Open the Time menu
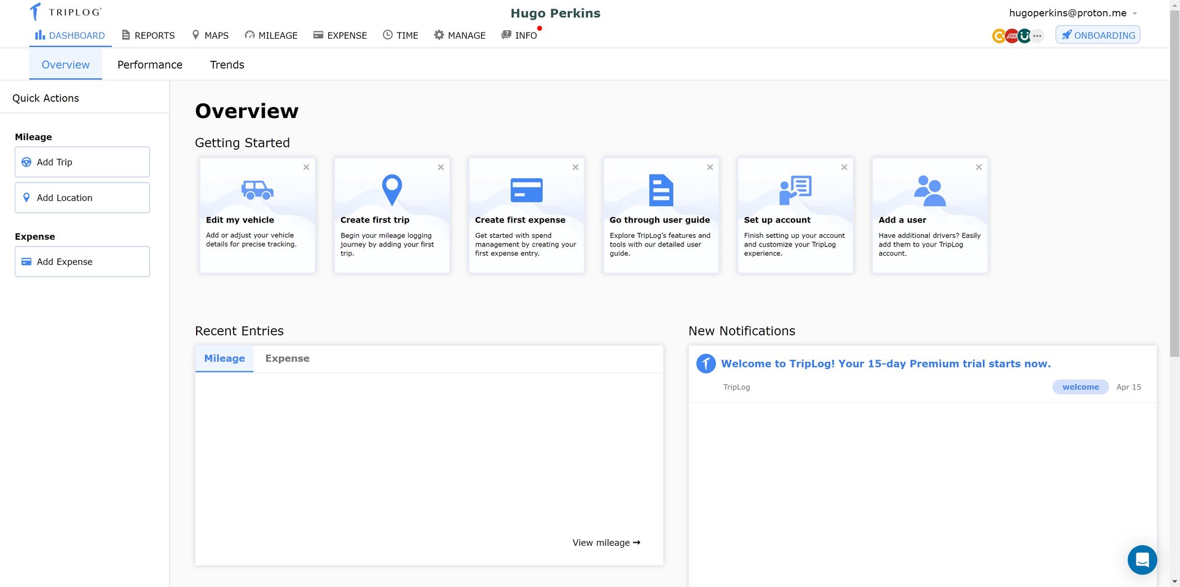 [400, 36]
